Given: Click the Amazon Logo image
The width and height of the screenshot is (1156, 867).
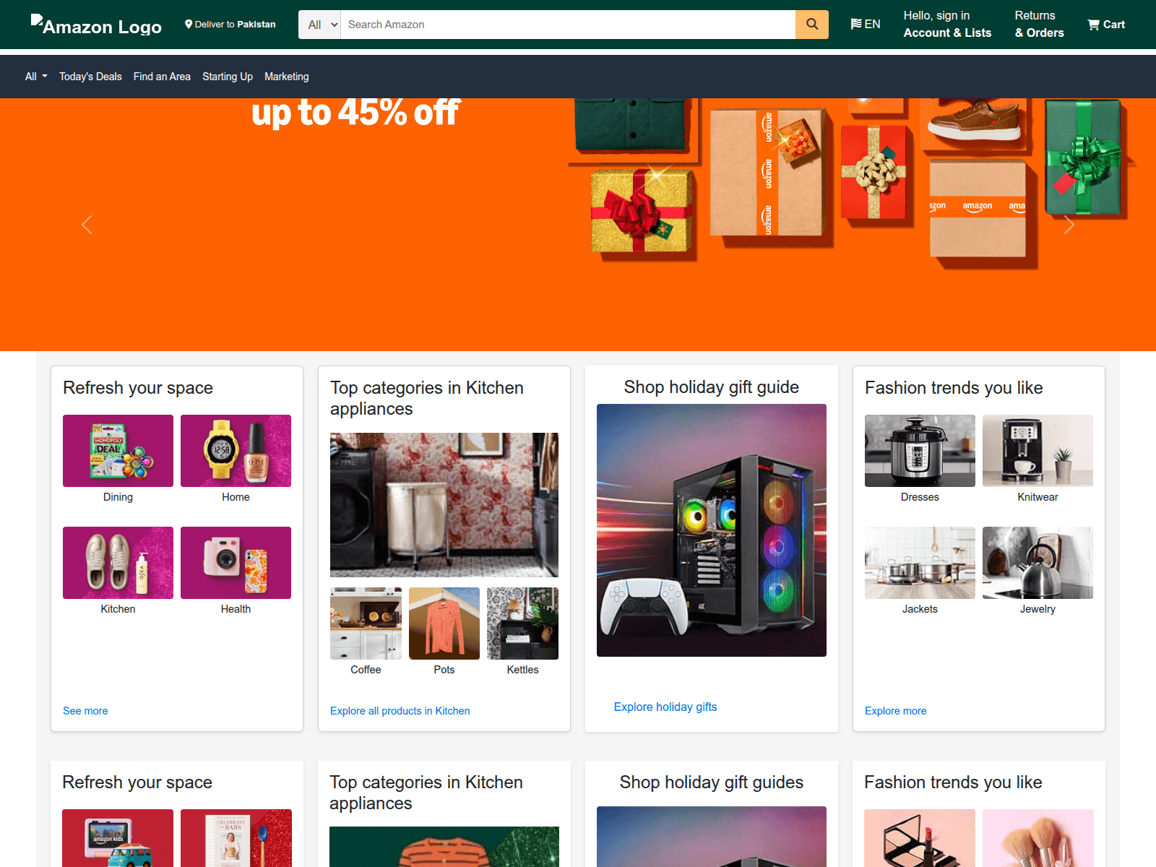Looking at the screenshot, I should [96, 25].
